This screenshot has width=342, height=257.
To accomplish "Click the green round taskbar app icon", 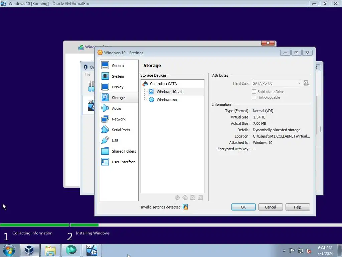I will (71, 250).
